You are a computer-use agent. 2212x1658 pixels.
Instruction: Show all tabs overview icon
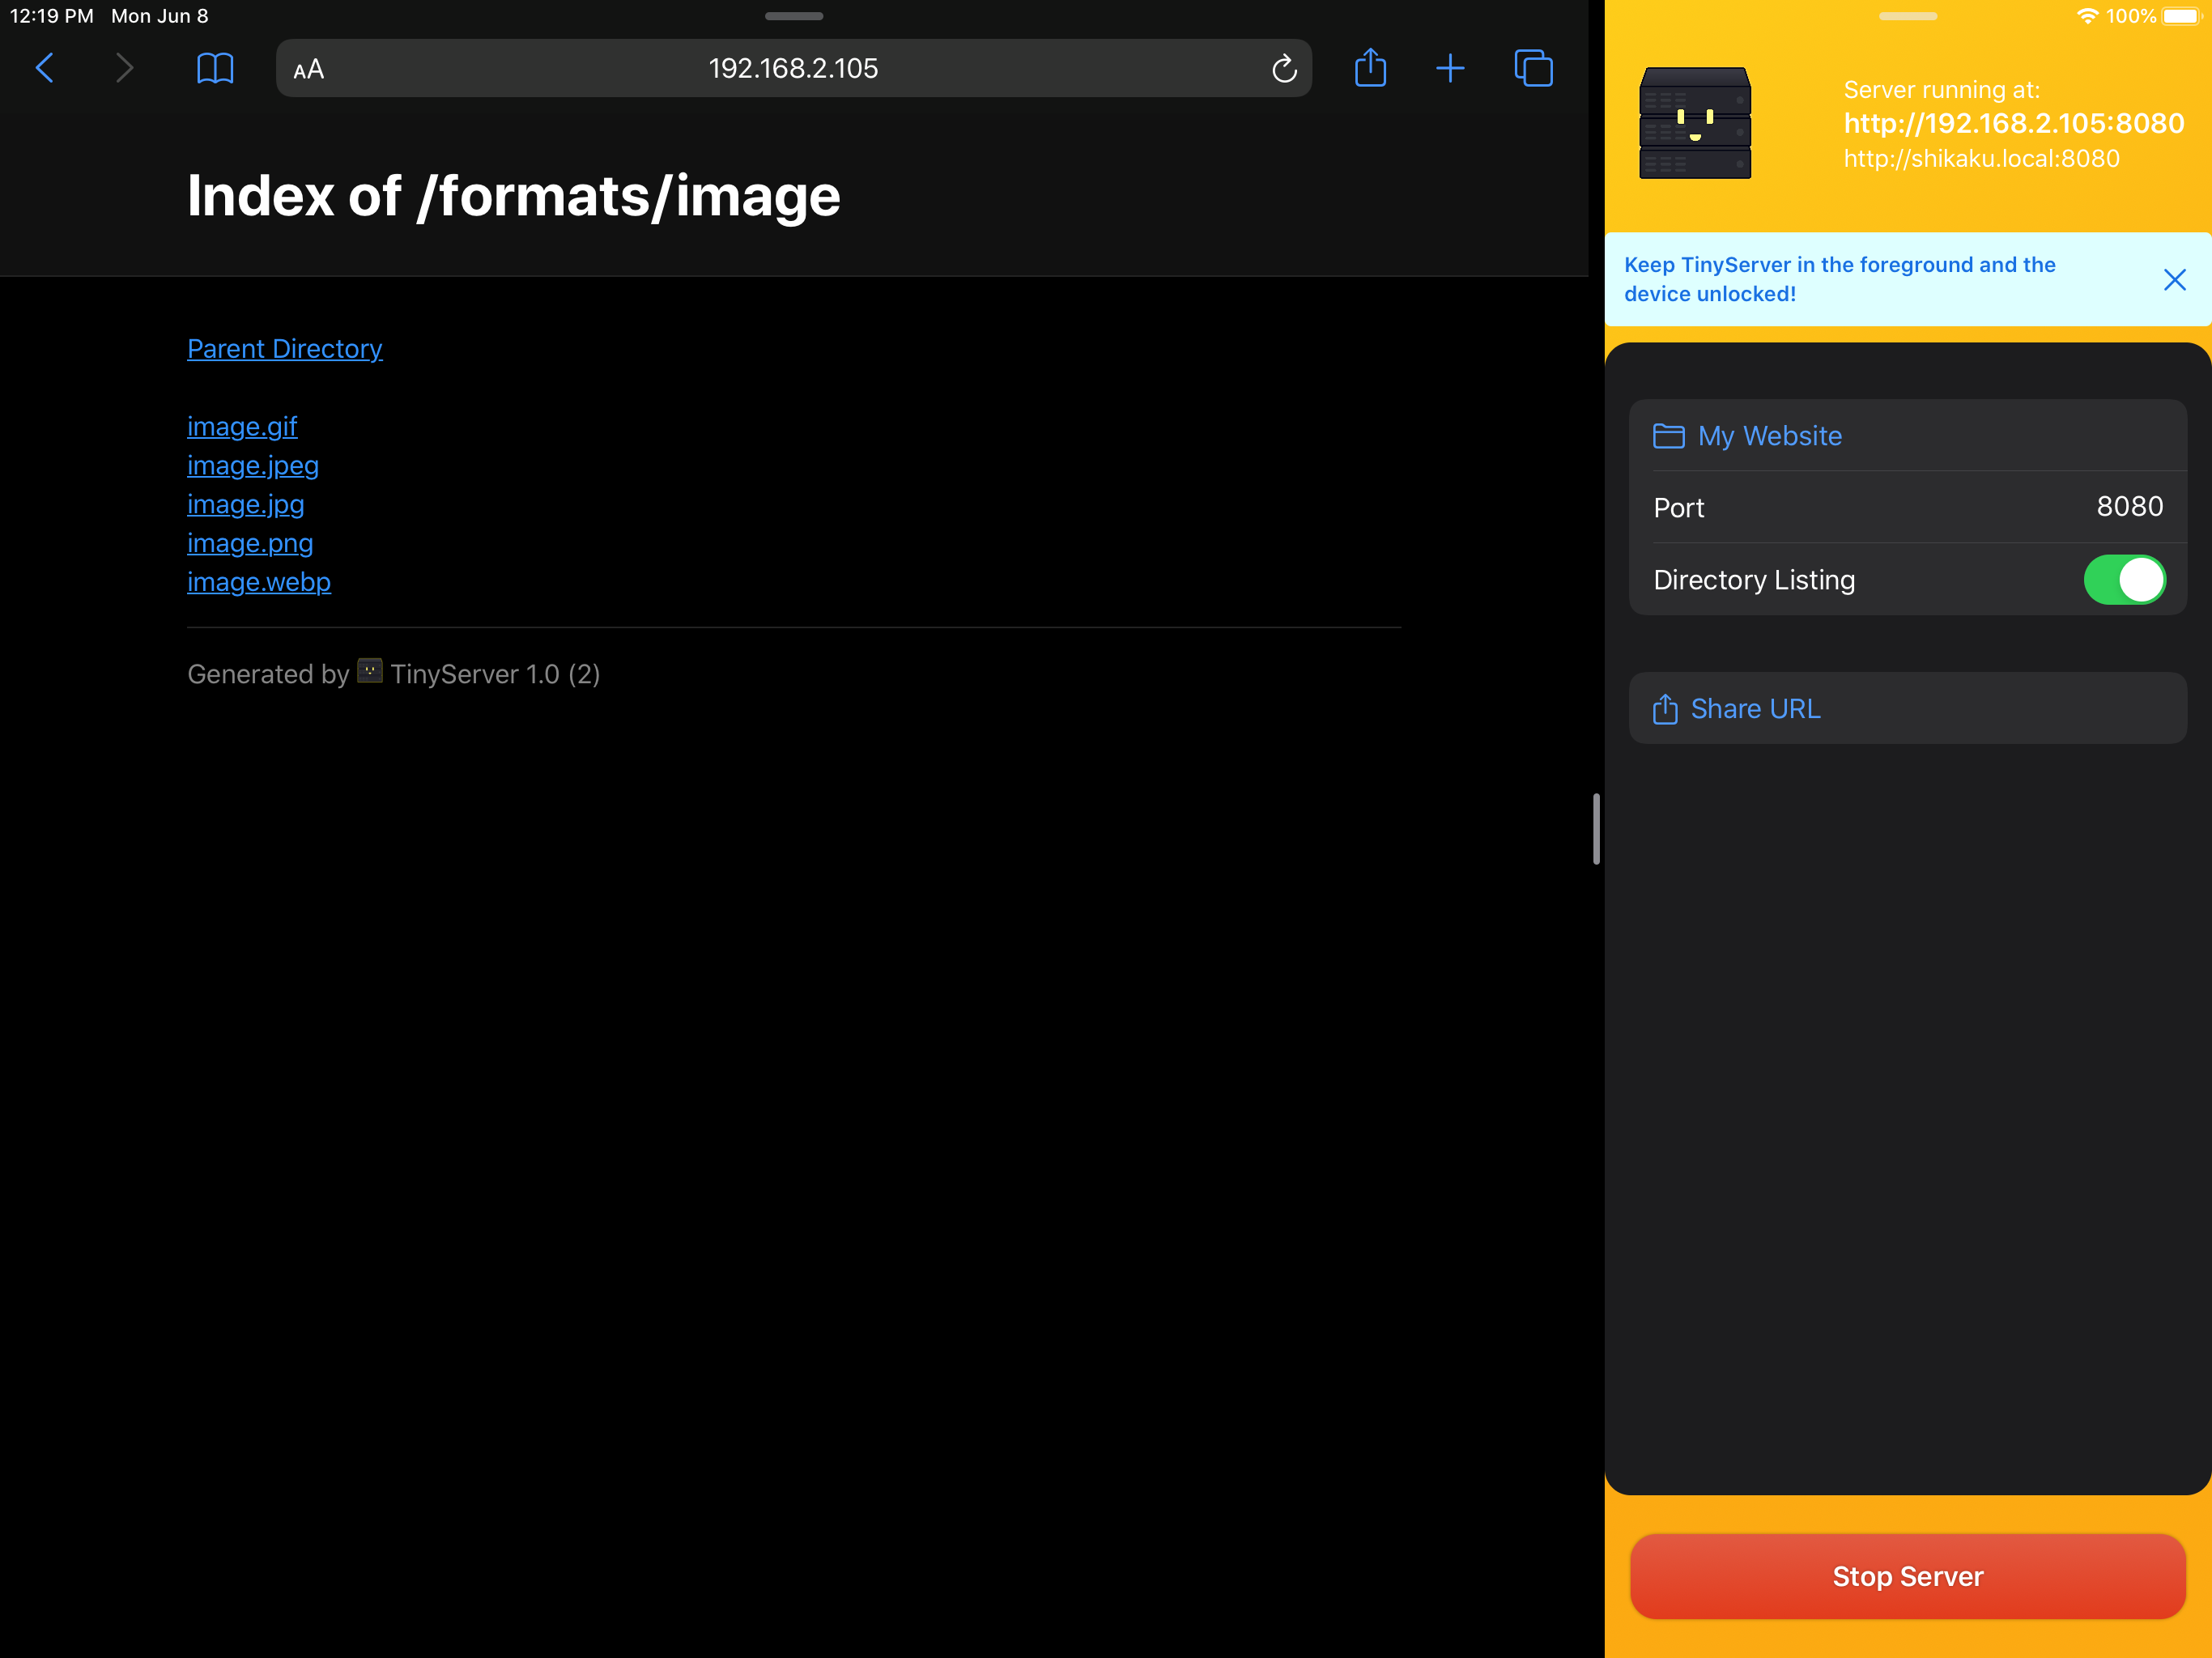coord(1533,68)
